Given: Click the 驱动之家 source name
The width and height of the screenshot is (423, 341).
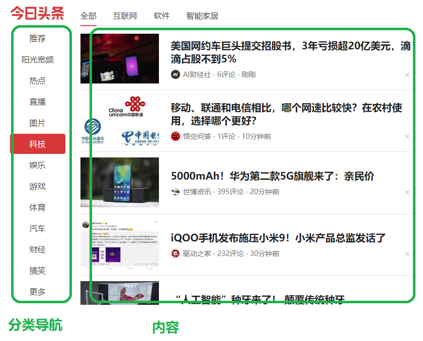Looking at the screenshot, I should pos(197,253).
